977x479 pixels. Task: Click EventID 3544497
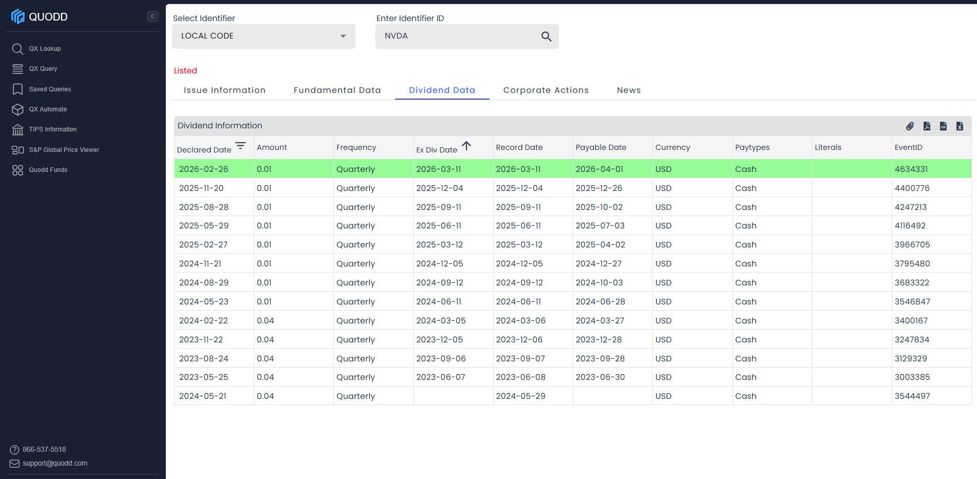(x=912, y=396)
